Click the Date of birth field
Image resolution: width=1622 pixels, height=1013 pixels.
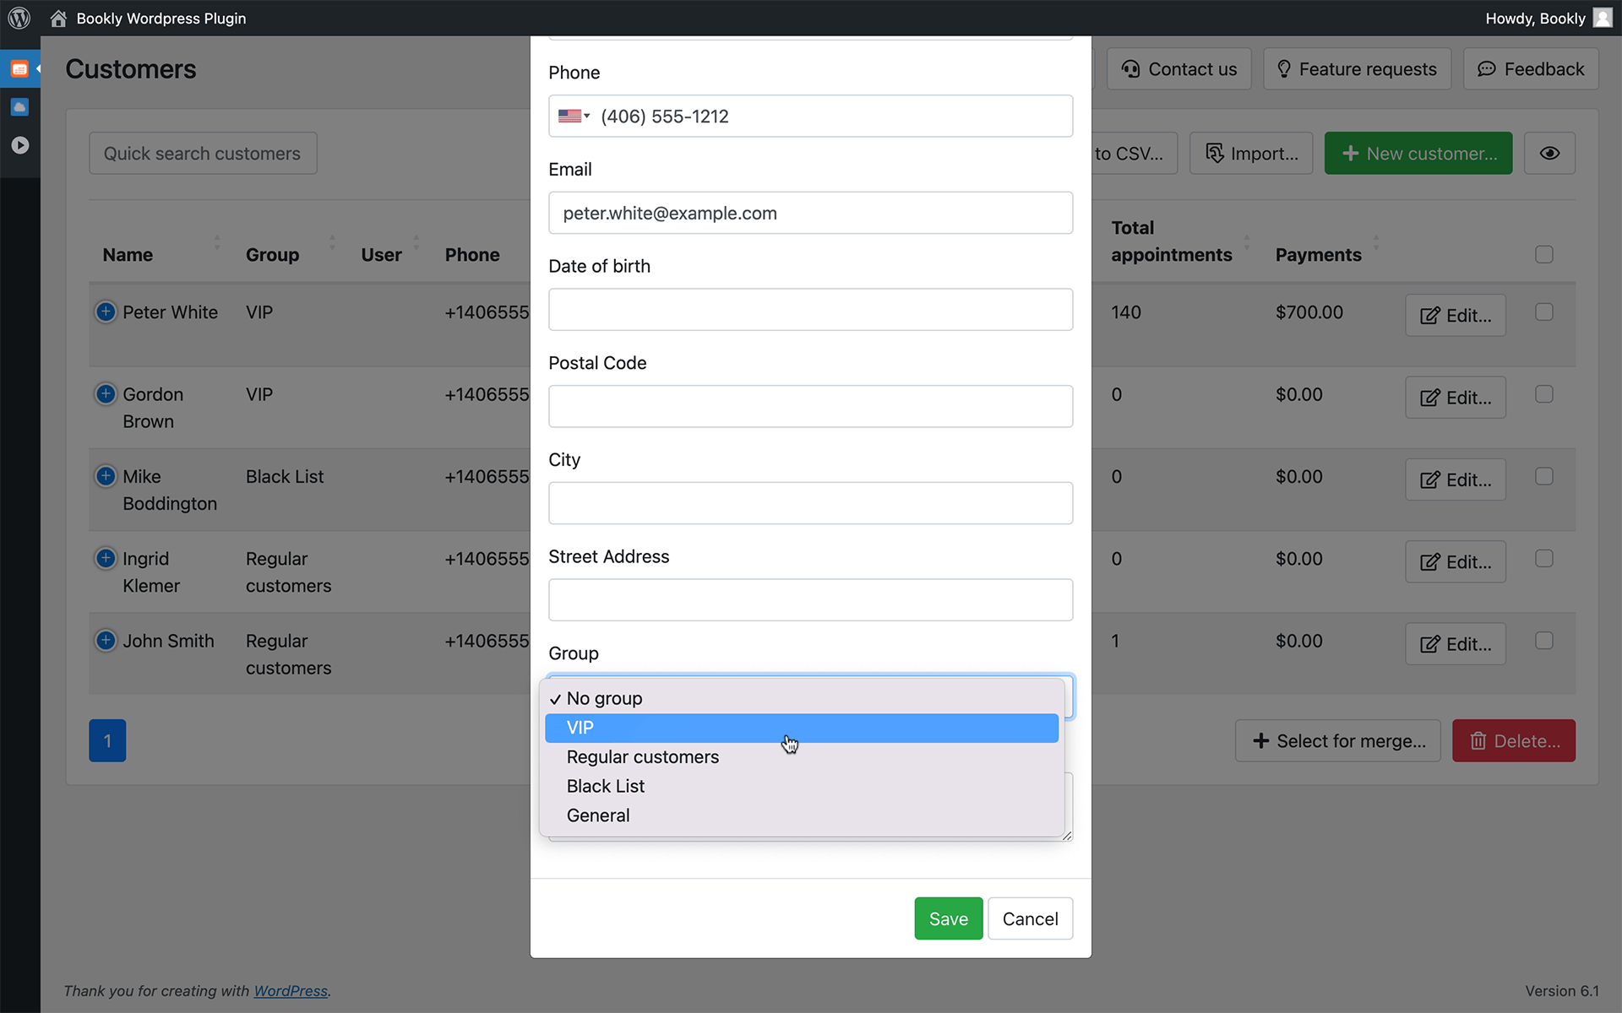[x=810, y=310]
